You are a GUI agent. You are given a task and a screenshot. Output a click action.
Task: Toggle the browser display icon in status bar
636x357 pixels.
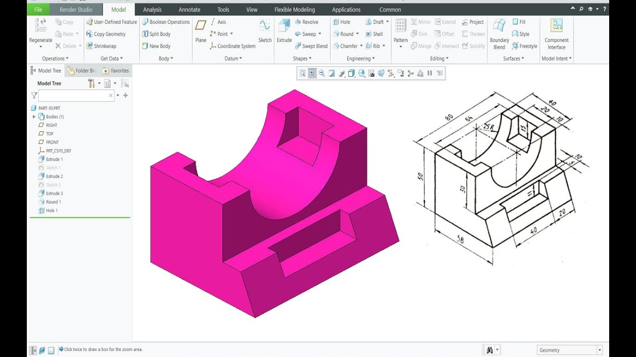click(x=42, y=350)
